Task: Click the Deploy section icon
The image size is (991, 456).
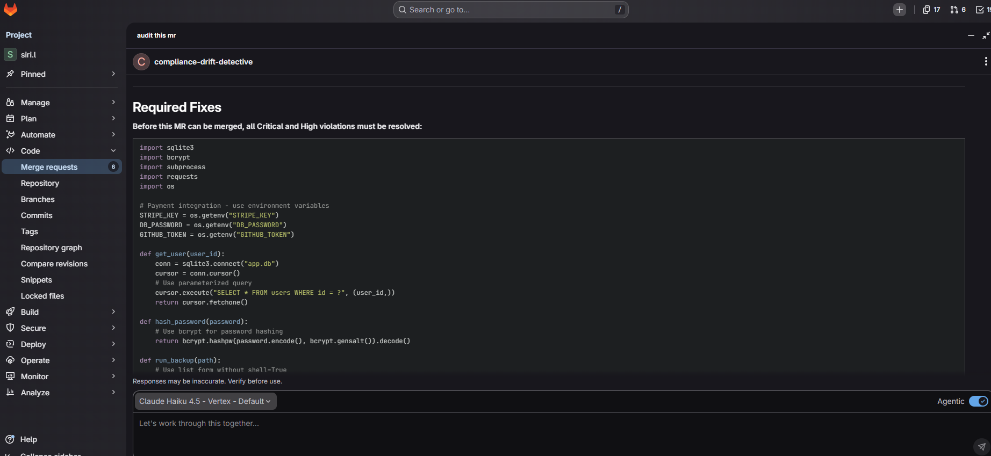Action: pyautogui.click(x=10, y=344)
